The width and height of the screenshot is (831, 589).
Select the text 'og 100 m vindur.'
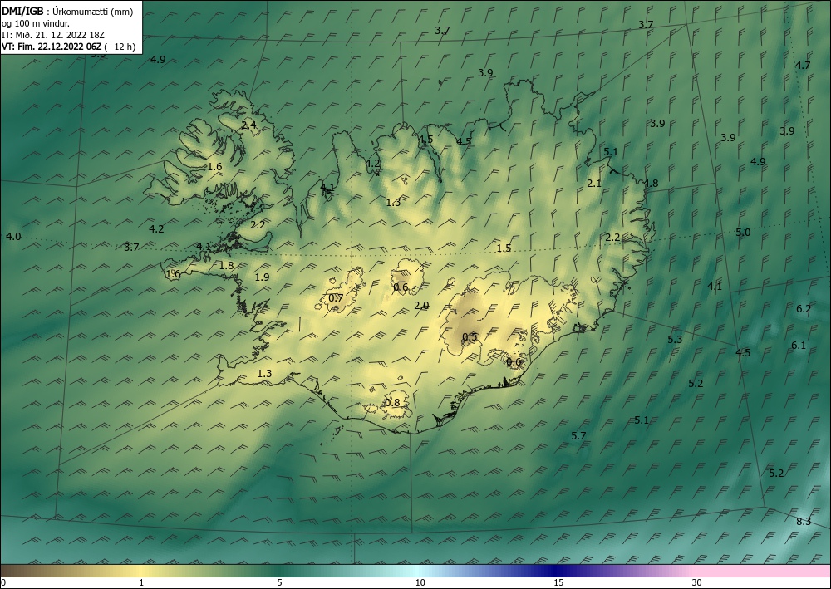36,23
